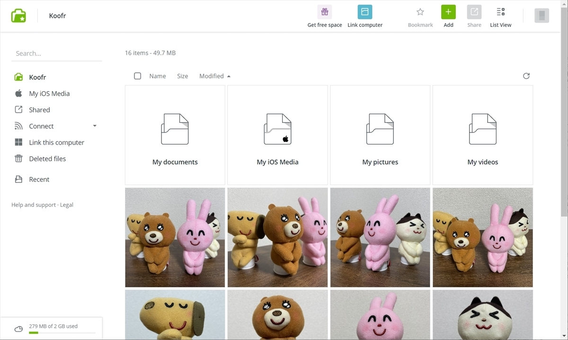Click the cloud storage usage icon

[x=18, y=329]
